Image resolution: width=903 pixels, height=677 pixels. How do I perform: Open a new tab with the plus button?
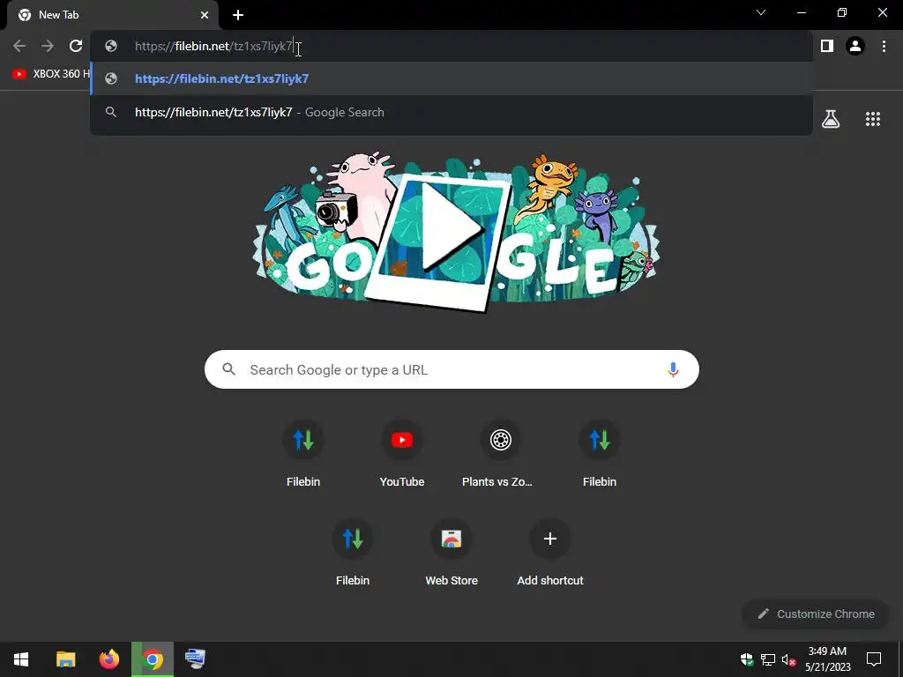click(x=238, y=15)
